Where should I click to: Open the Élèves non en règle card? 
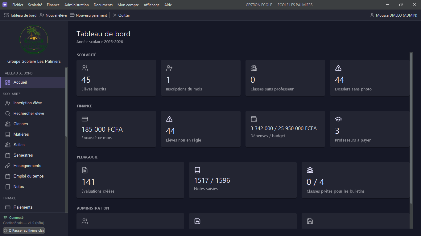(201, 129)
